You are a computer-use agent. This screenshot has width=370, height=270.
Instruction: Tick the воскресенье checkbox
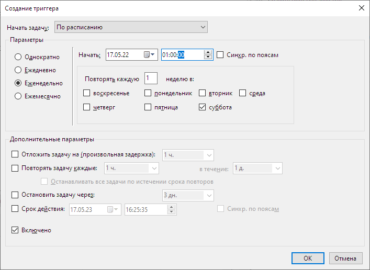pos(86,93)
